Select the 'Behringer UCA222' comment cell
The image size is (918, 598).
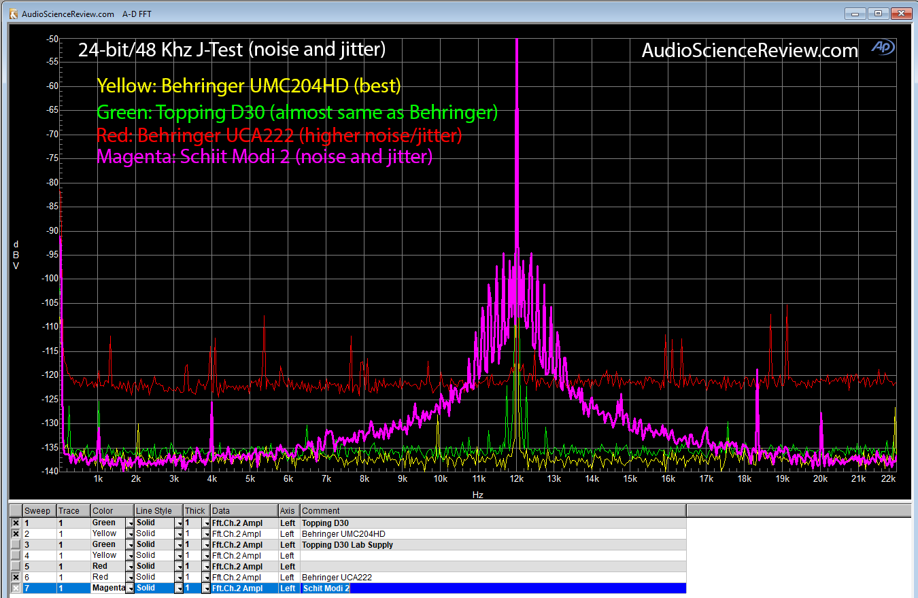(x=493, y=577)
